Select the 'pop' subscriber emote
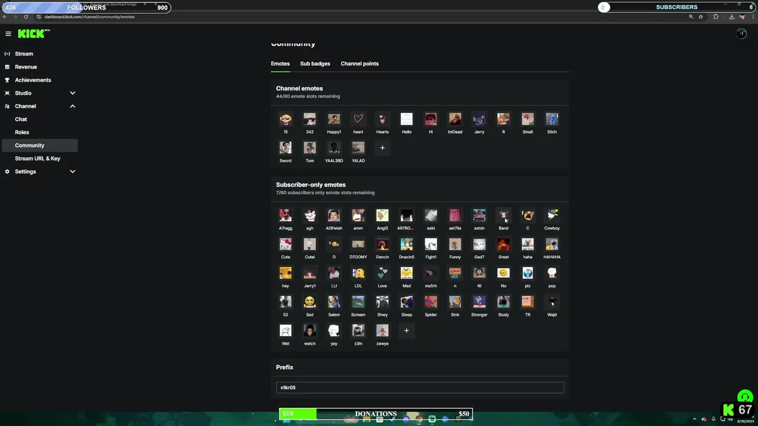 pos(552,273)
